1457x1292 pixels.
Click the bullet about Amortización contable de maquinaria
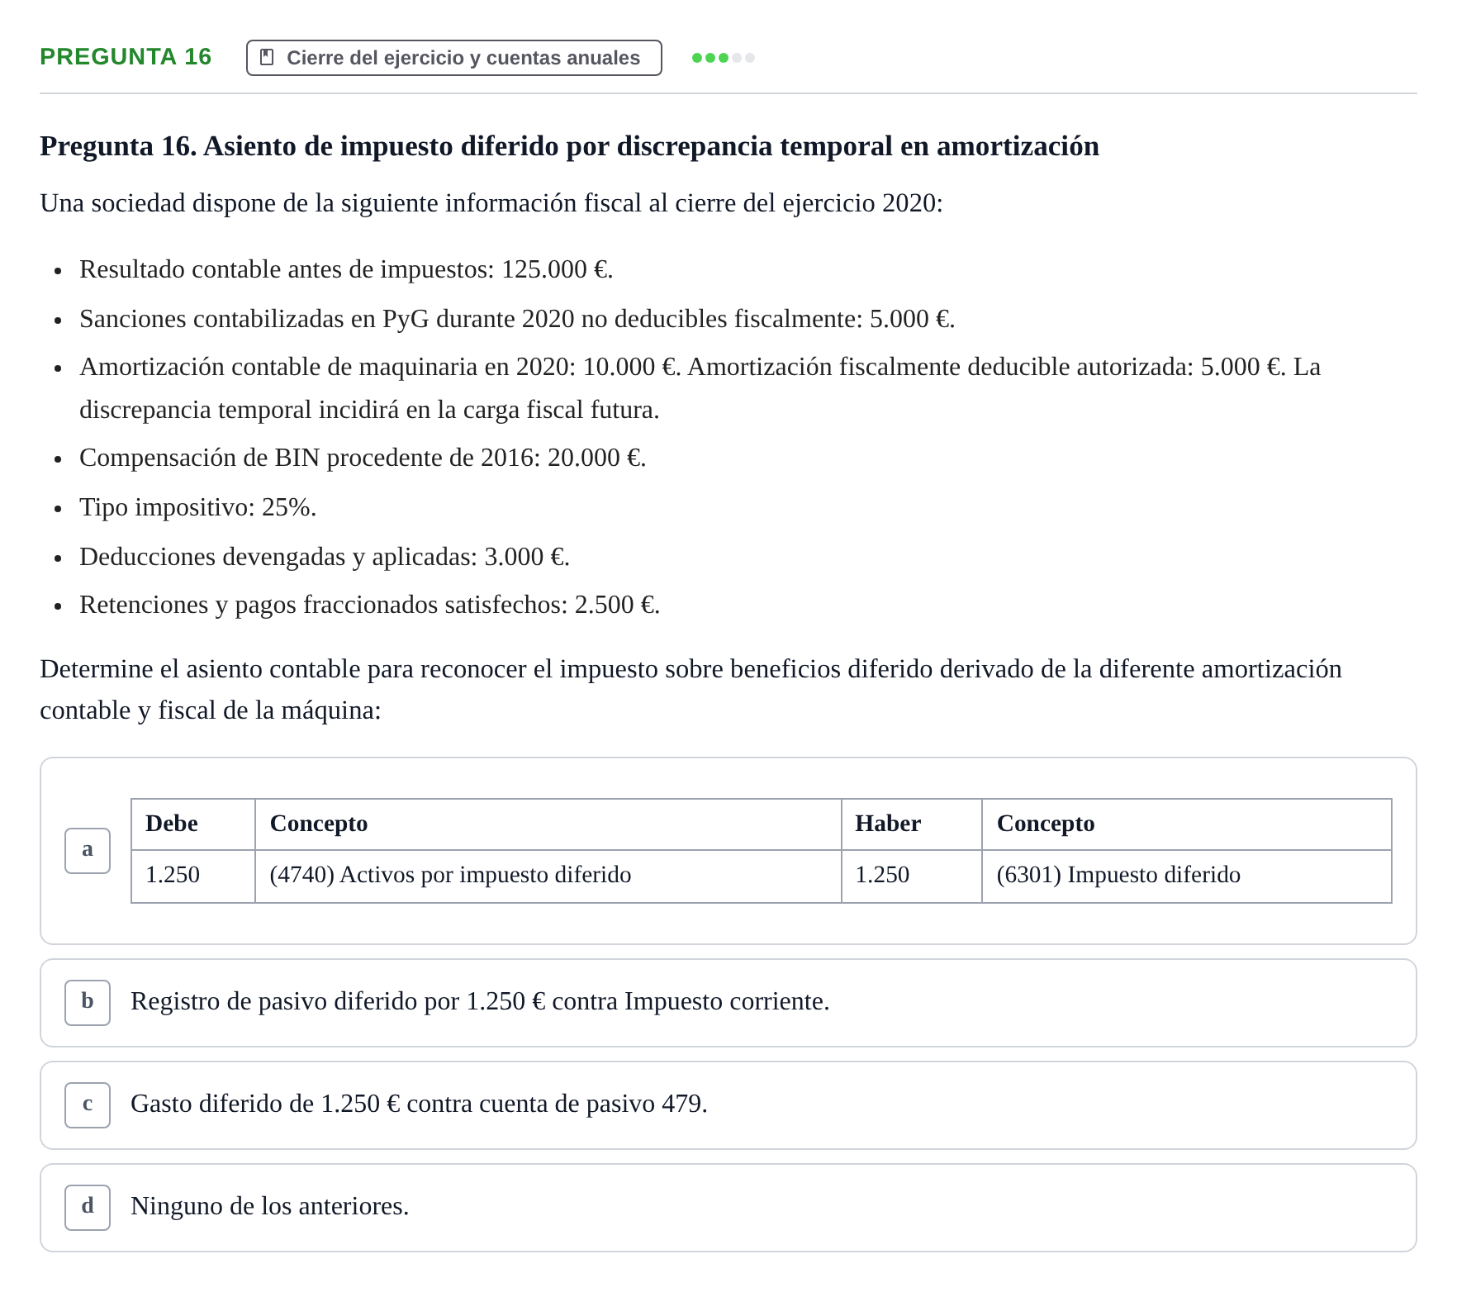[700, 388]
